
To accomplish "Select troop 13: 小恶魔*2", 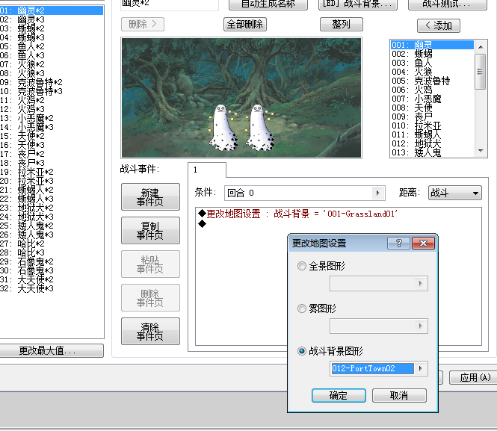I will (52, 118).
